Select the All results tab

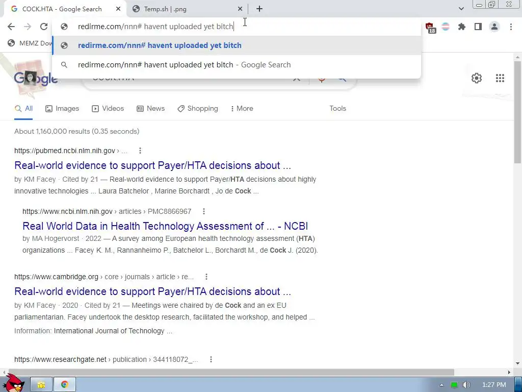(x=23, y=109)
